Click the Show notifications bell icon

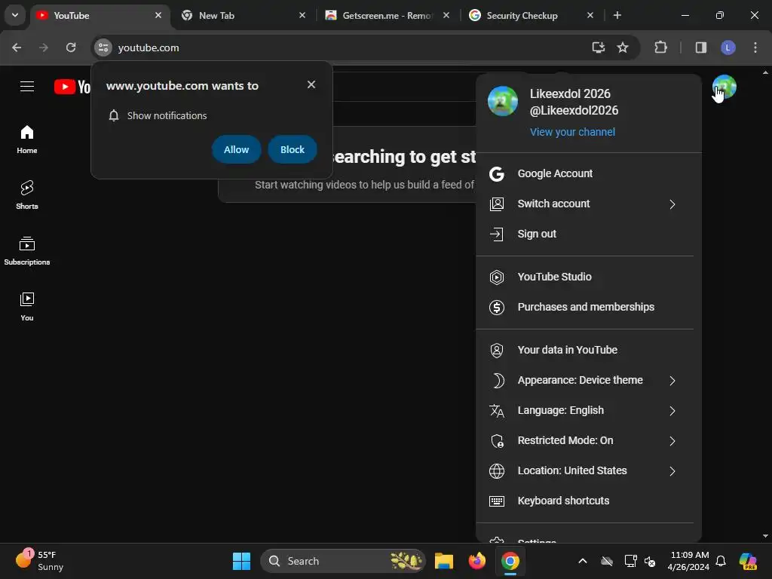coord(114,115)
